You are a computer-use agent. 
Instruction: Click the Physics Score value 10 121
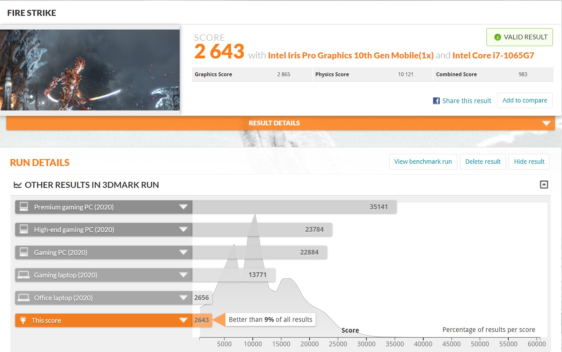(405, 74)
